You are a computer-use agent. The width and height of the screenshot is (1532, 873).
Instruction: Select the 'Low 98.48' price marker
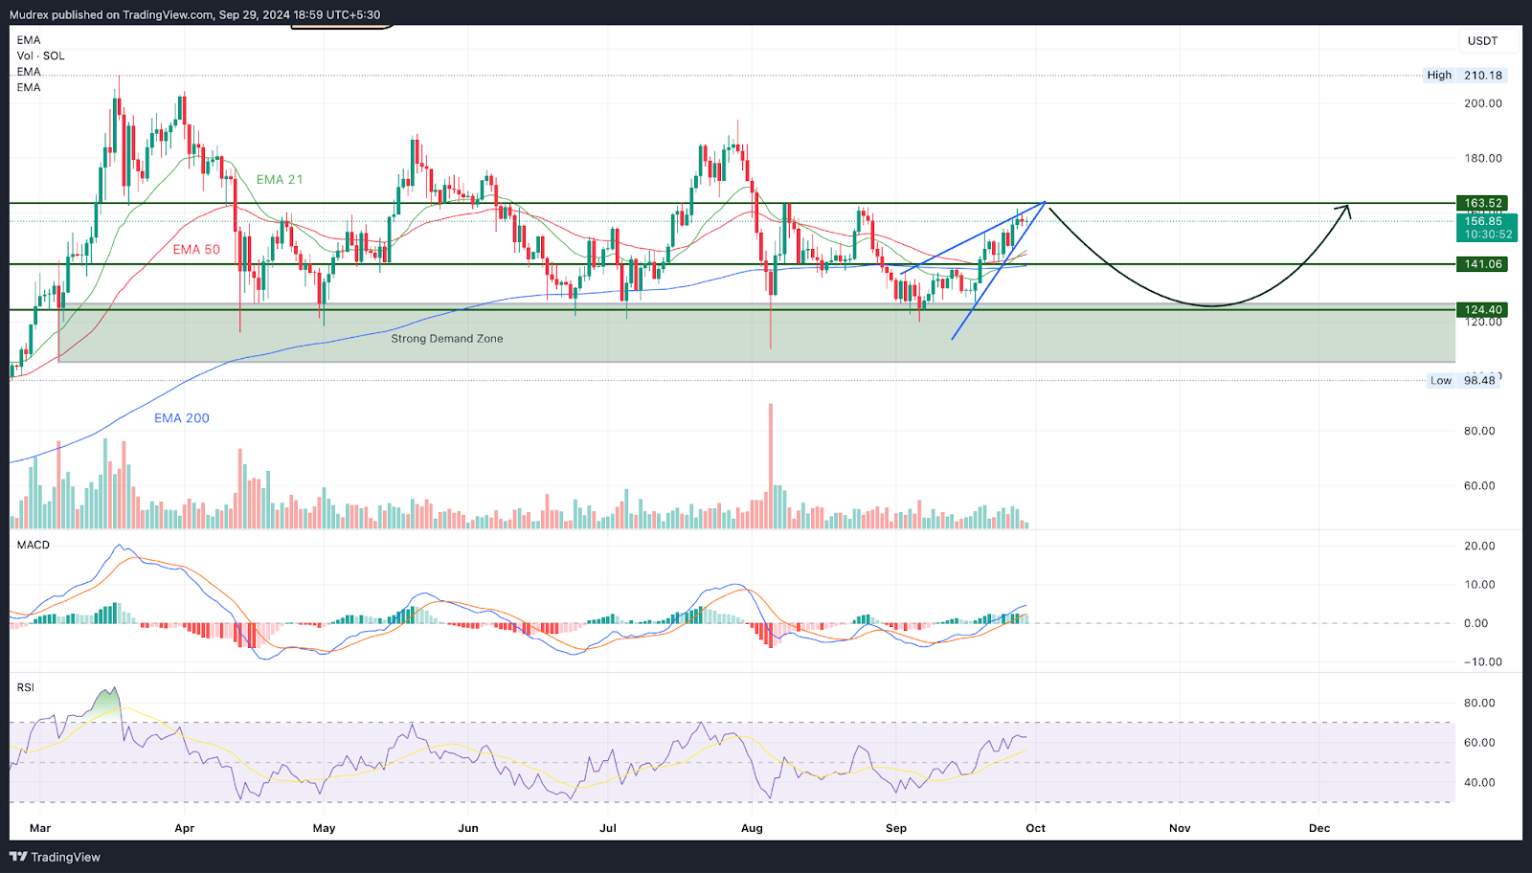click(1463, 380)
